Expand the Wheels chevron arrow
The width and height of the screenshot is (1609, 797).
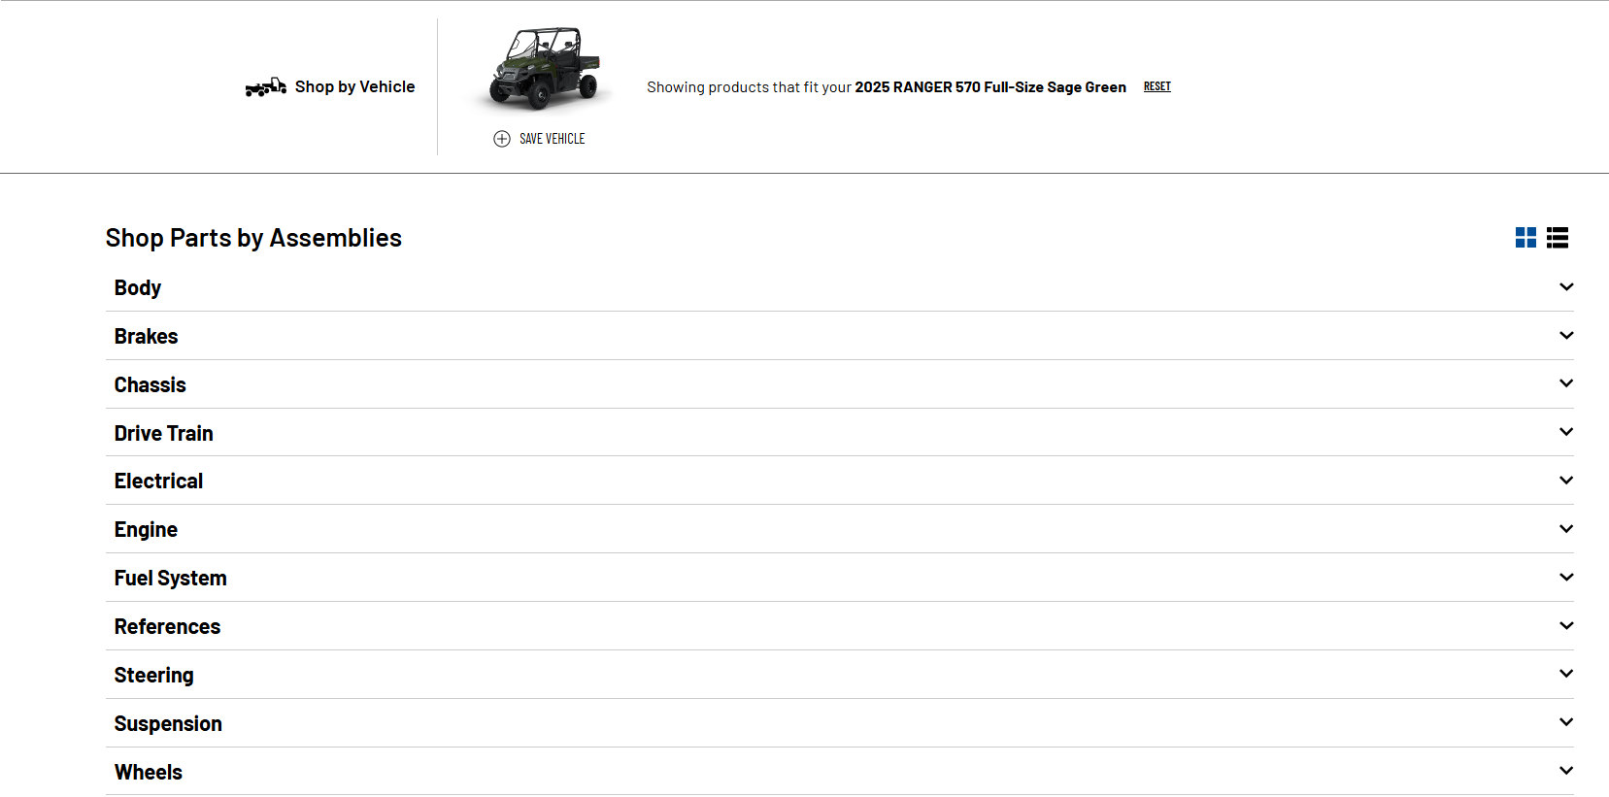[1565, 771]
